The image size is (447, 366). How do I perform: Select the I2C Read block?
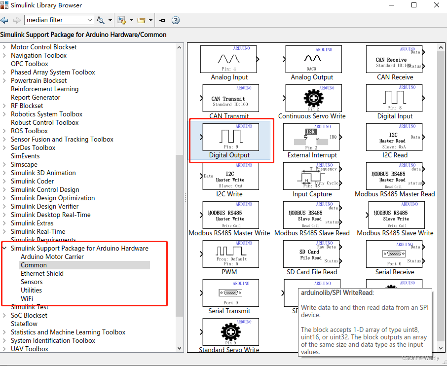[395, 137]
